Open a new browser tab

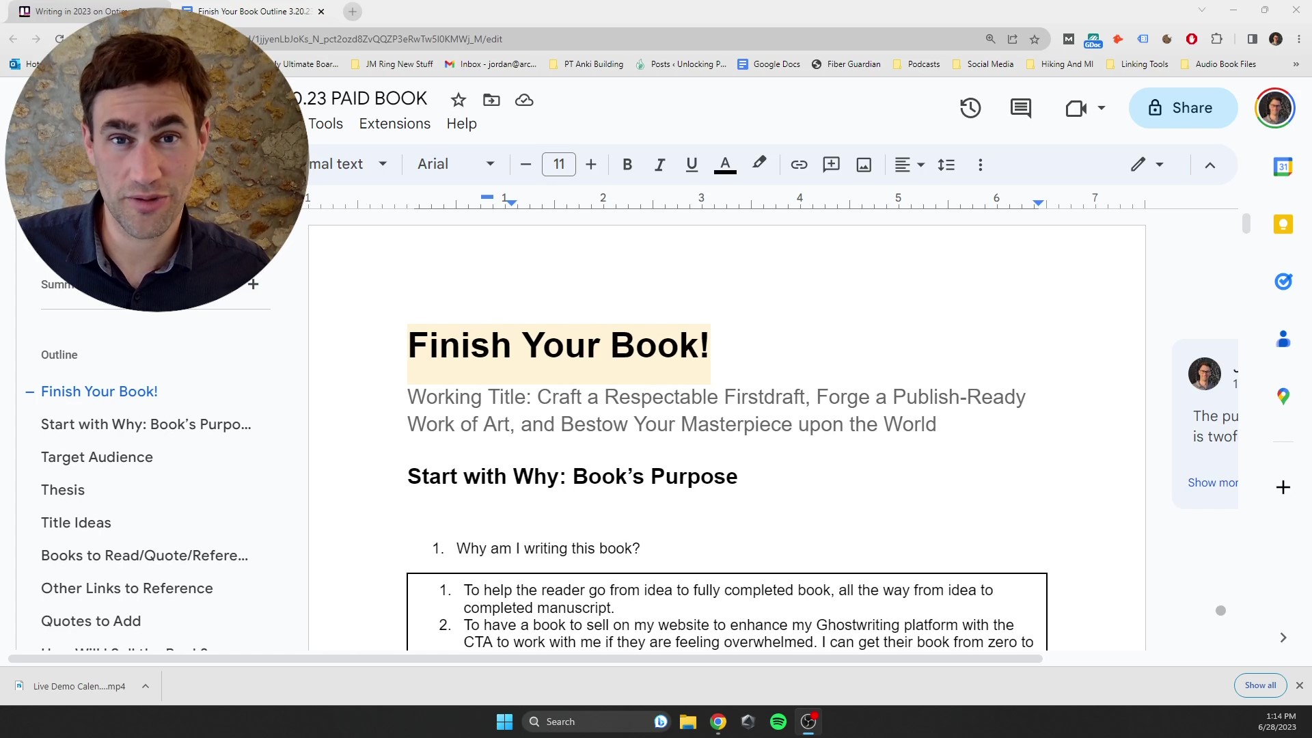coord(353,12)
